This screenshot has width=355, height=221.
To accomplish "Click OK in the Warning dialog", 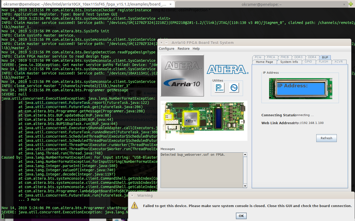I will tap(241, 216).
